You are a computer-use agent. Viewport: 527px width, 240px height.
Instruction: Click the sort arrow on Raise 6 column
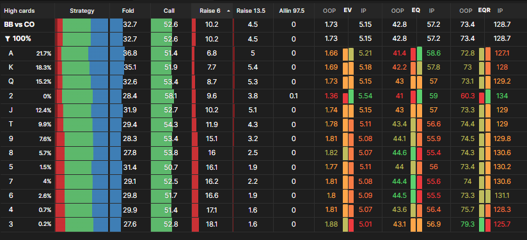228,11
